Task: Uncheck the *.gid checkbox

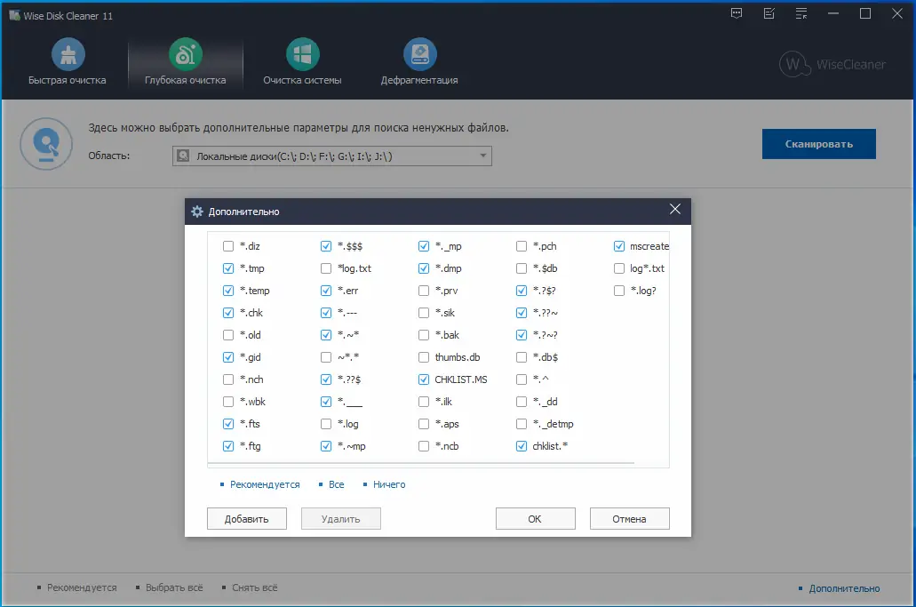Action: coord(227,357)
